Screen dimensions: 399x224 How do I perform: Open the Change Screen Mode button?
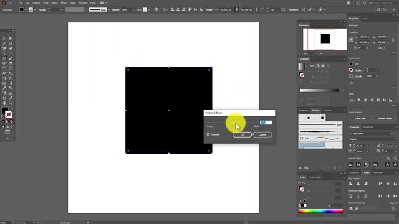[x=7, y=132]
